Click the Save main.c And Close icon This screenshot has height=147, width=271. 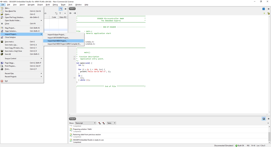pyautogui.click(x=2, y=51)
